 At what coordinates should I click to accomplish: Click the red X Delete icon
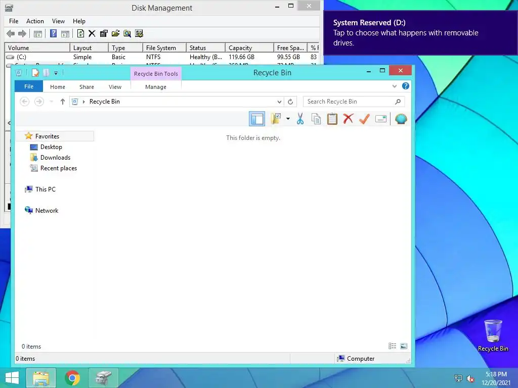tap(348, 118)
